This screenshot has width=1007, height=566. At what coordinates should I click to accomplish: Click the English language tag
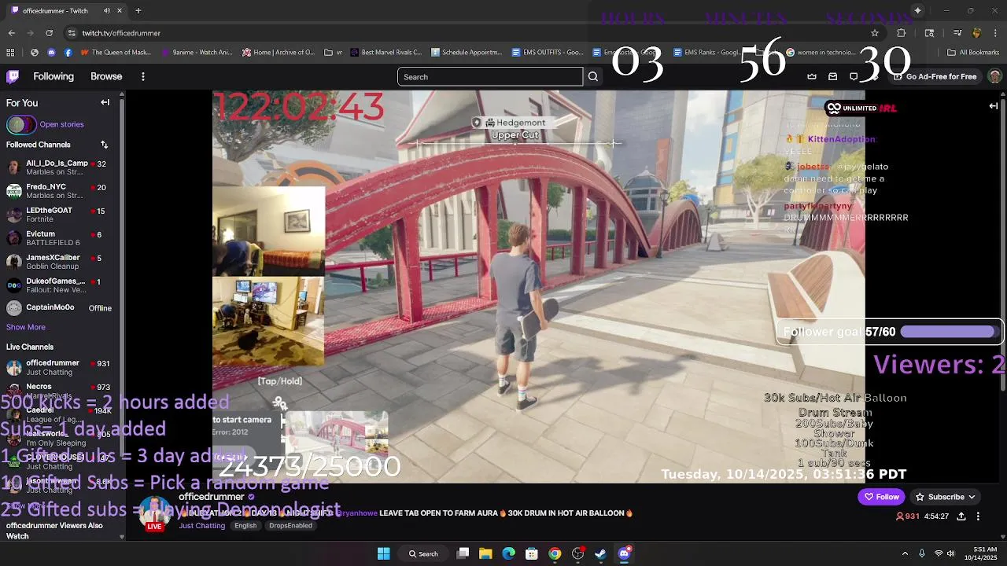pyautogui.click(x=245, y=525)
